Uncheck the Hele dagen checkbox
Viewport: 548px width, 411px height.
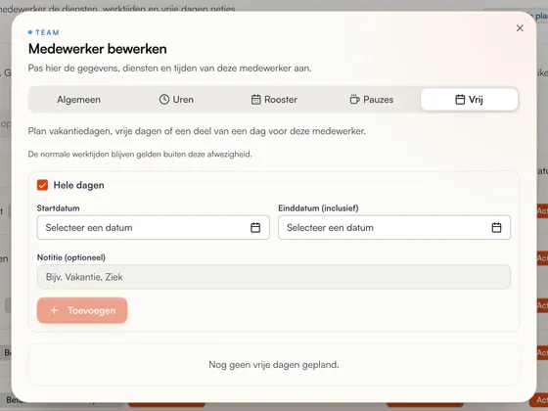coord(42,185)
